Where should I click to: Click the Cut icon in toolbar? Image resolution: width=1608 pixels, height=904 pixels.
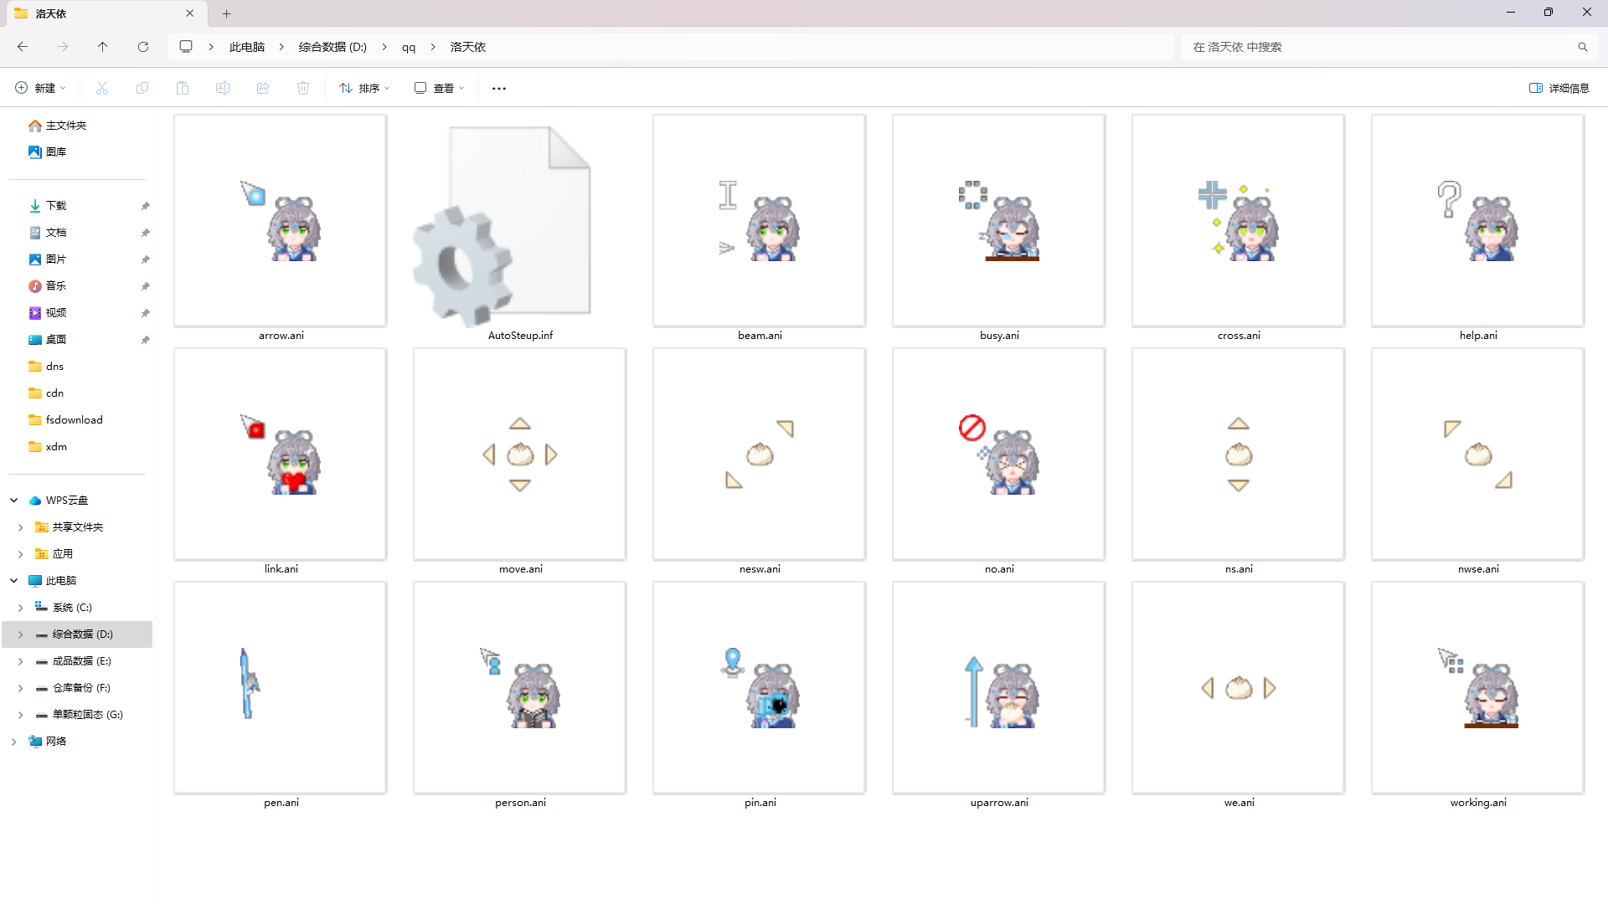(x=102, y=88)
